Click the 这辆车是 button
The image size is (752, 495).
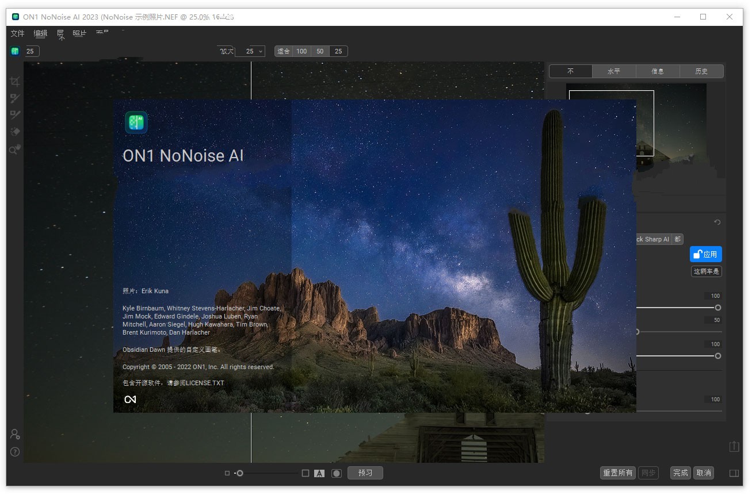707,271
